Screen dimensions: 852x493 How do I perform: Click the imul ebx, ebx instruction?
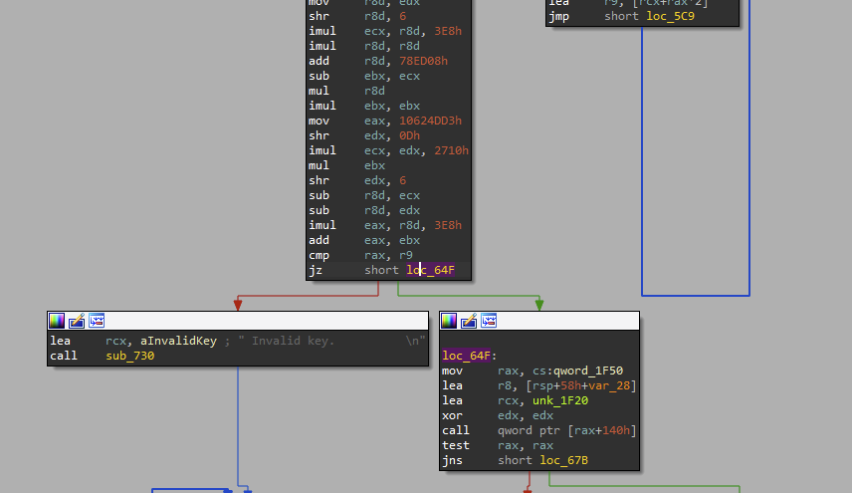click(364, 106)
